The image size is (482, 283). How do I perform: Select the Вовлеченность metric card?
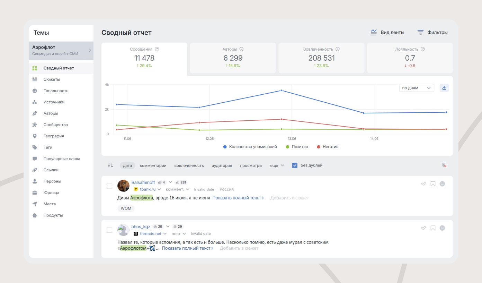tap(321, 58)
